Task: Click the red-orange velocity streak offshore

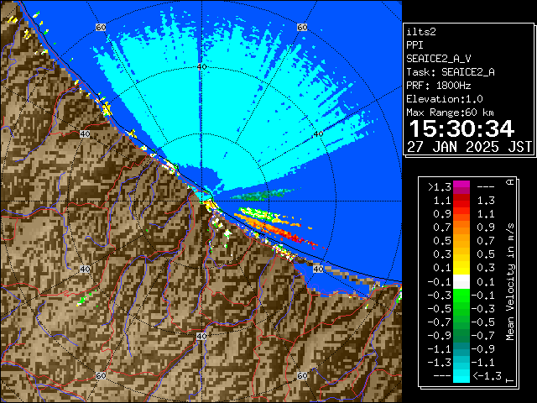Action: click(278, 229)
